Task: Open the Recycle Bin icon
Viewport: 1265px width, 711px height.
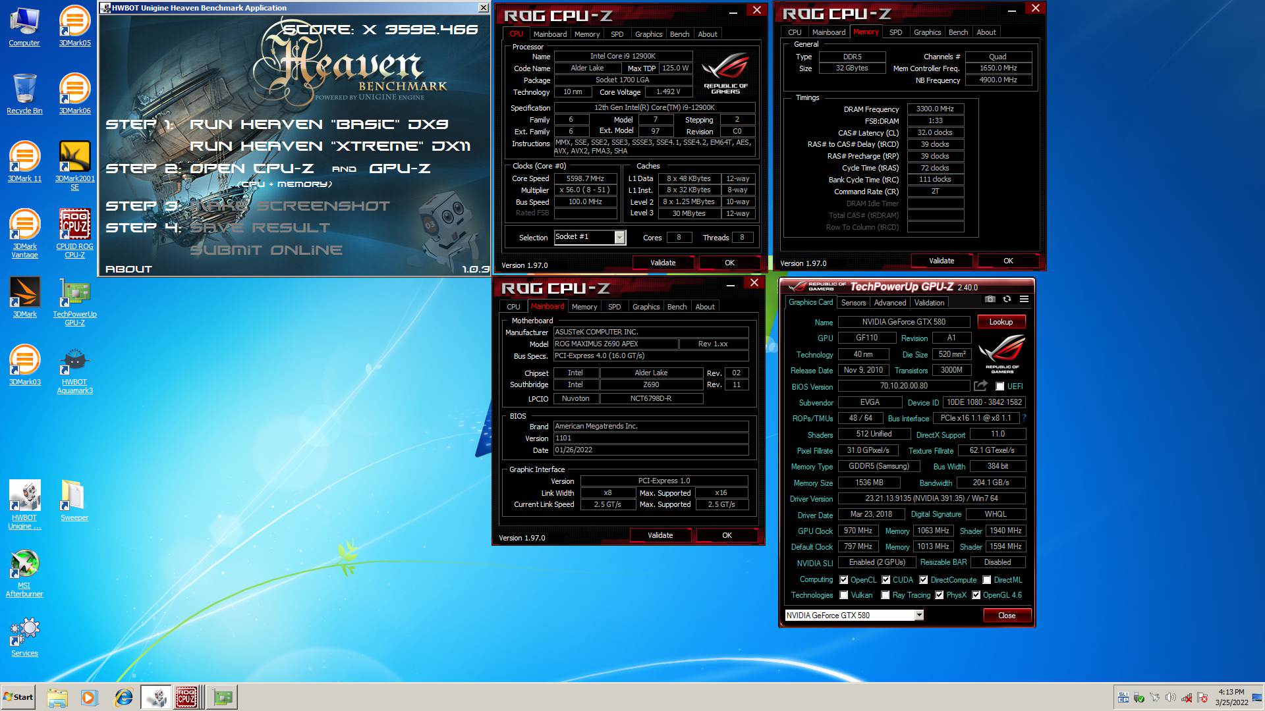Action: [24, 94]
